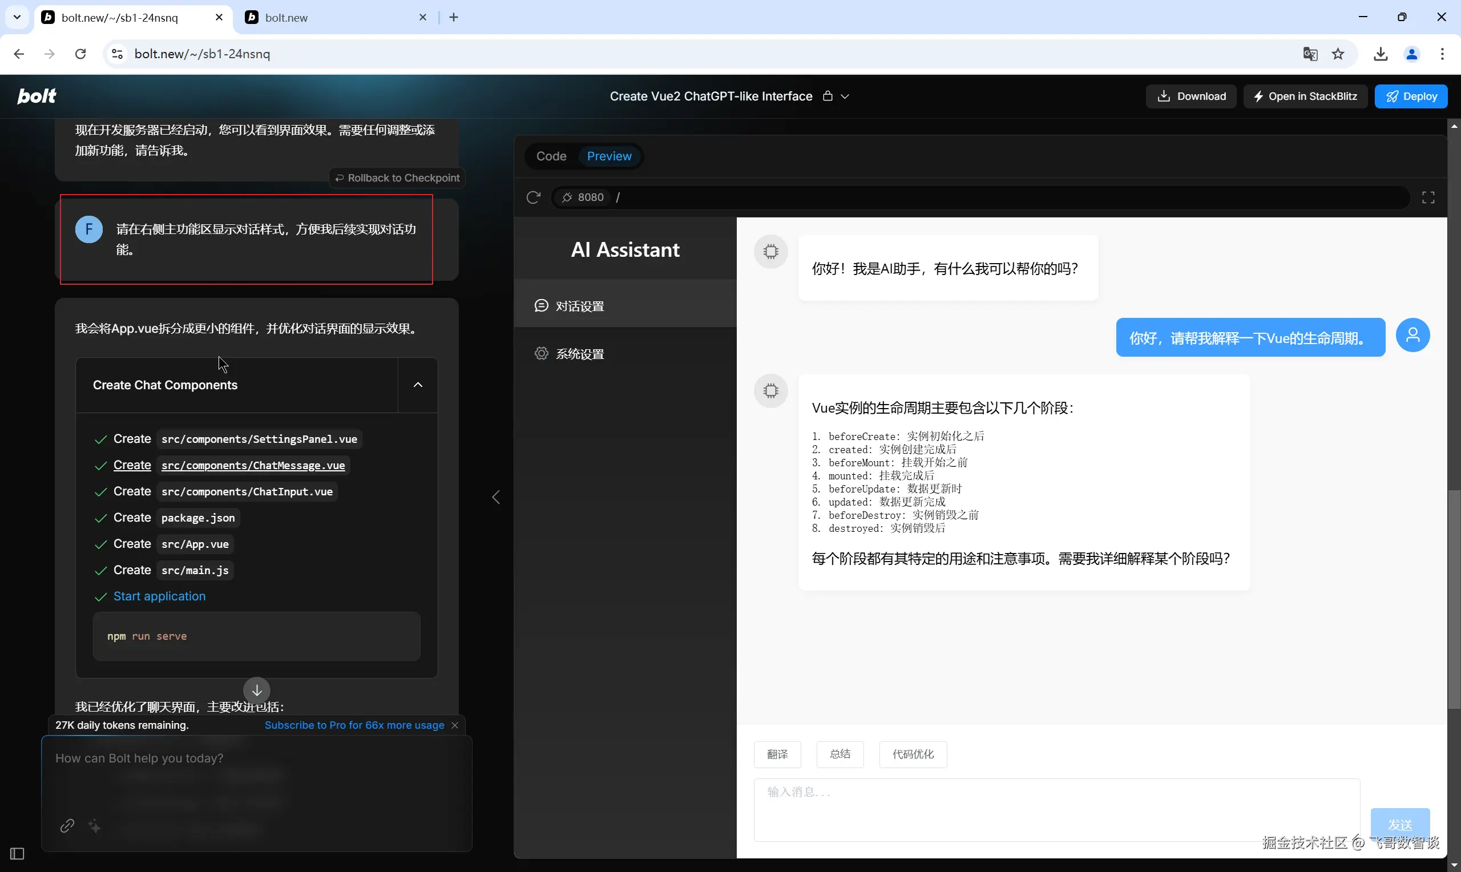Open the project title dropdown chevron
This screenshot has height=872, width=1461.
point(845,96)
